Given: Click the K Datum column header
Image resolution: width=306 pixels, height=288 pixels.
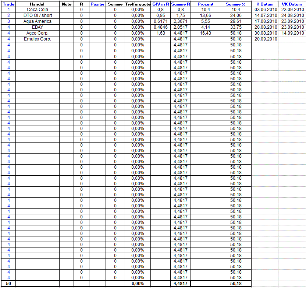Looking at the screenshot, I should point(265,4).
